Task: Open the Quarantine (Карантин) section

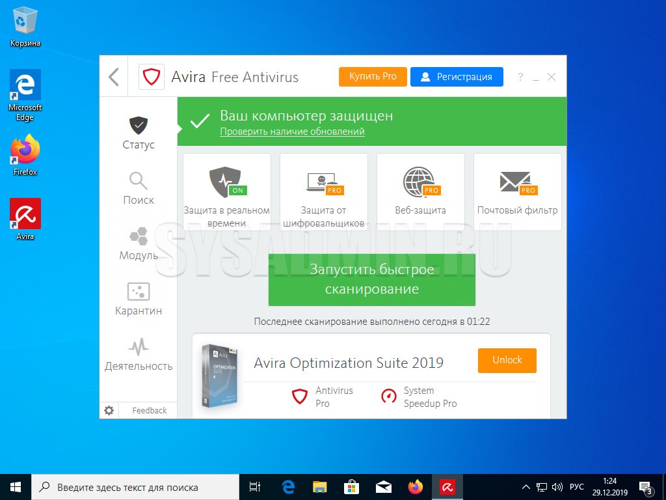Action: [138, 299]
